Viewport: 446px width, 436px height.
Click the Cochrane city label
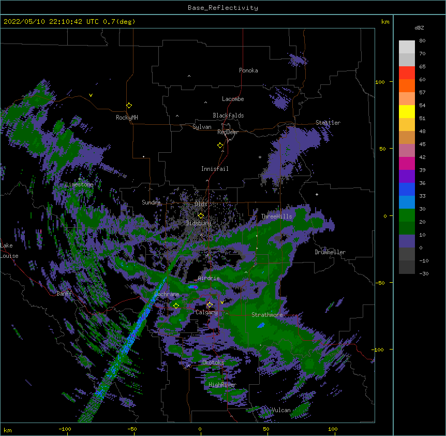point(167,294)
